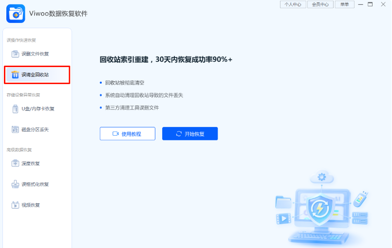The width and height of the screenshot is (392, 248).
Task: Click the 误操作快速恢复 section label
Action: point(21,40)
